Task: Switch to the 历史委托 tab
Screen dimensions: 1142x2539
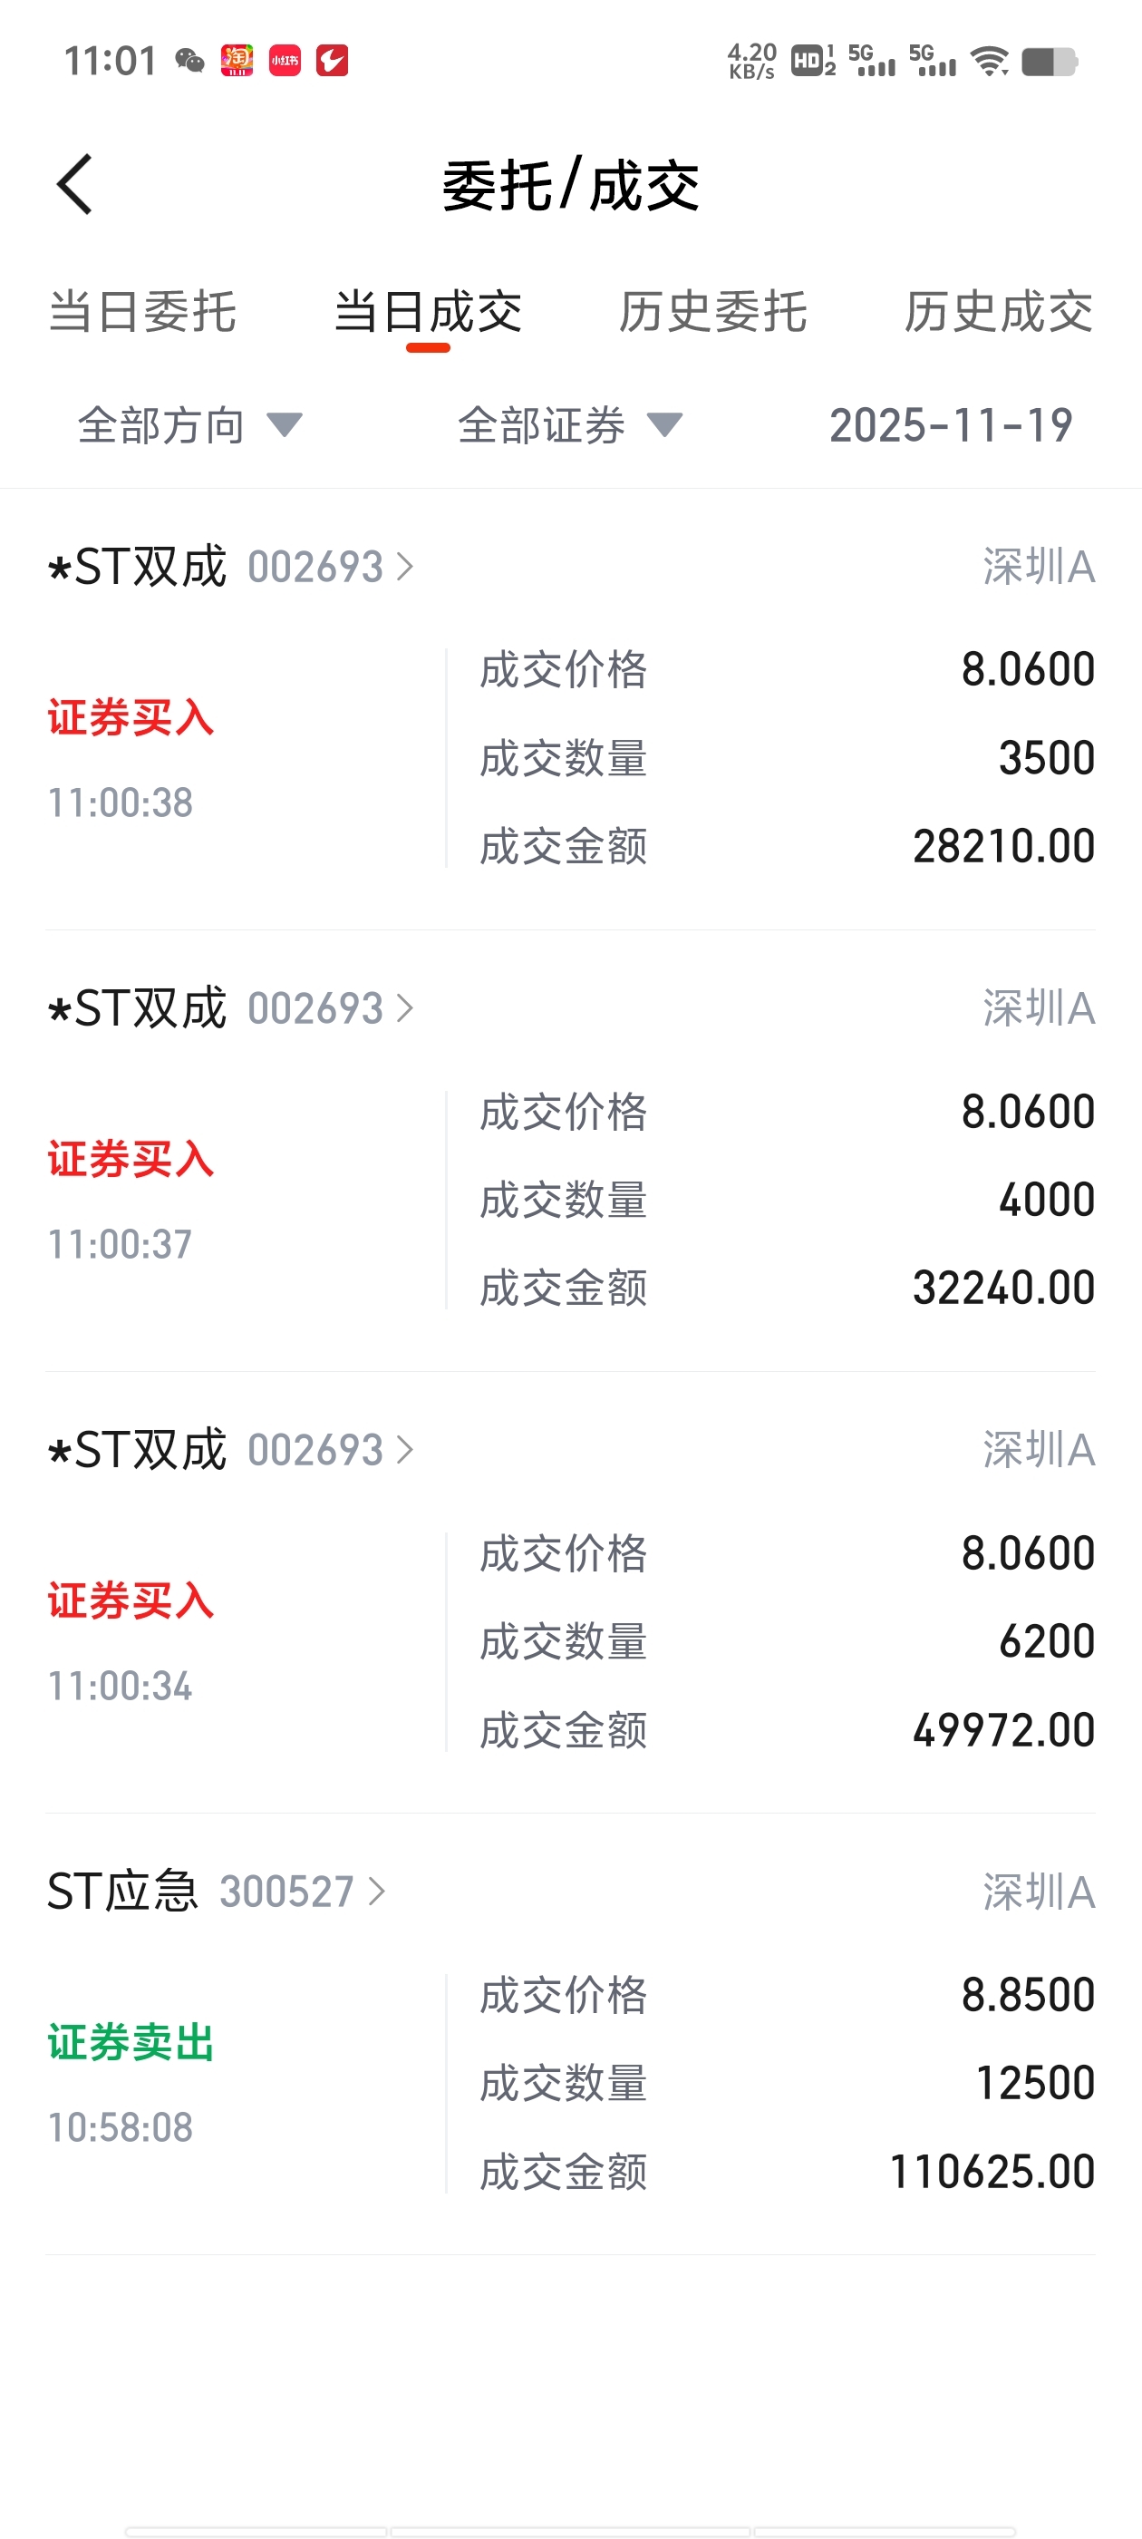Action: (712, 313)
